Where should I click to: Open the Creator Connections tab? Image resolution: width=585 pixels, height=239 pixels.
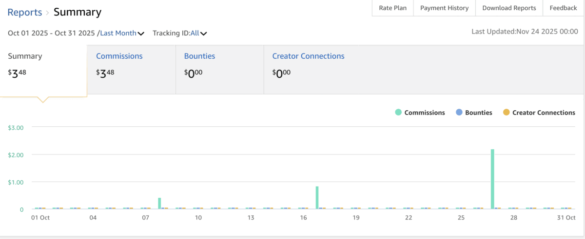coord(308,56)
